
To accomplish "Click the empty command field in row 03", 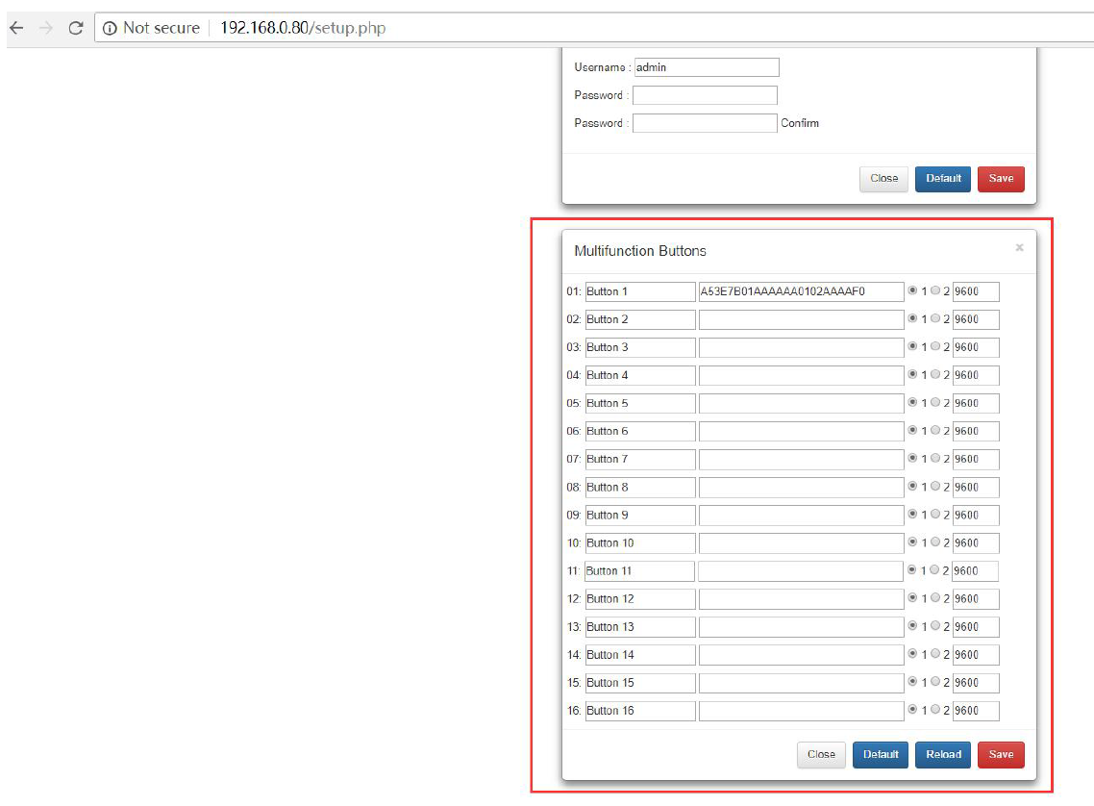I will click(x=801, y=347).
